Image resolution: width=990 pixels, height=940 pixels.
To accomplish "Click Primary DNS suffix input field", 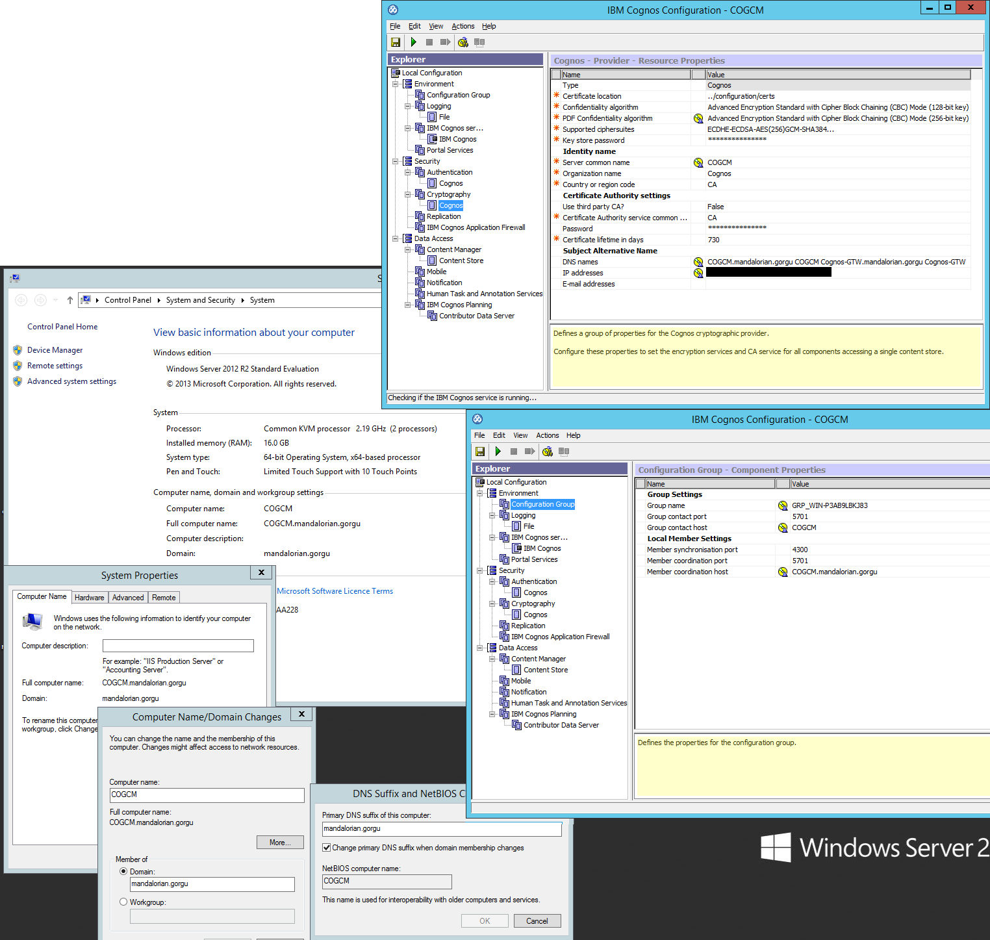I will 442,829.
